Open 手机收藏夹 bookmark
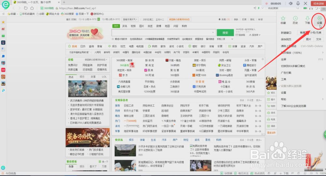 pyautogui.click(x=27, y=14)
